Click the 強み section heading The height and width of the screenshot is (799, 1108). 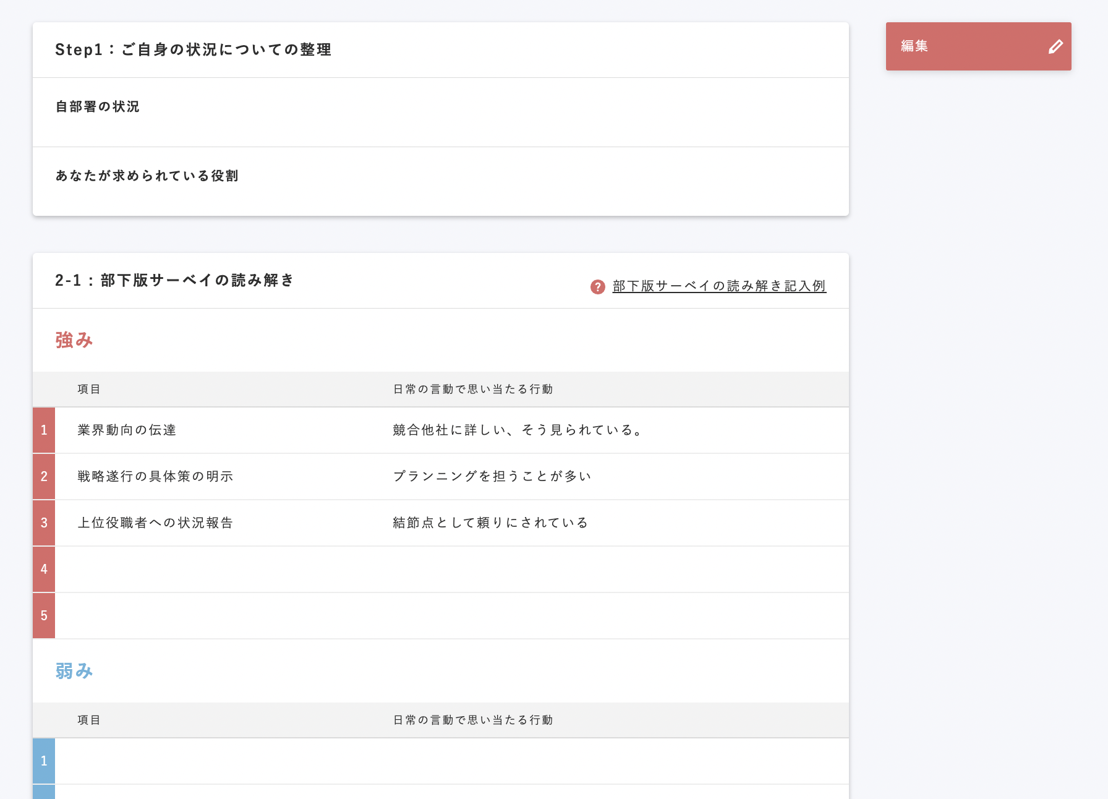[x=74, y=340]
